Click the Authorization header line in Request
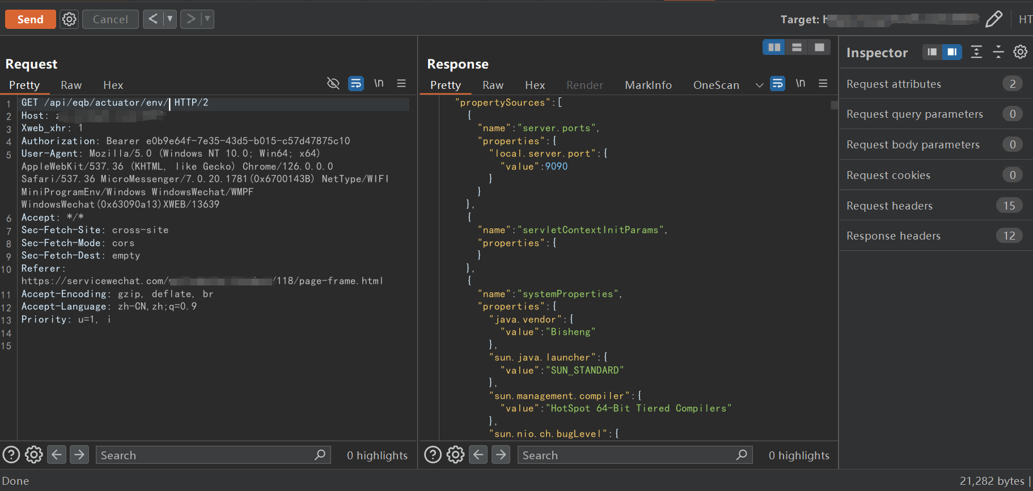This screenshot has width=1033, height=491. [x=185, y=141]
